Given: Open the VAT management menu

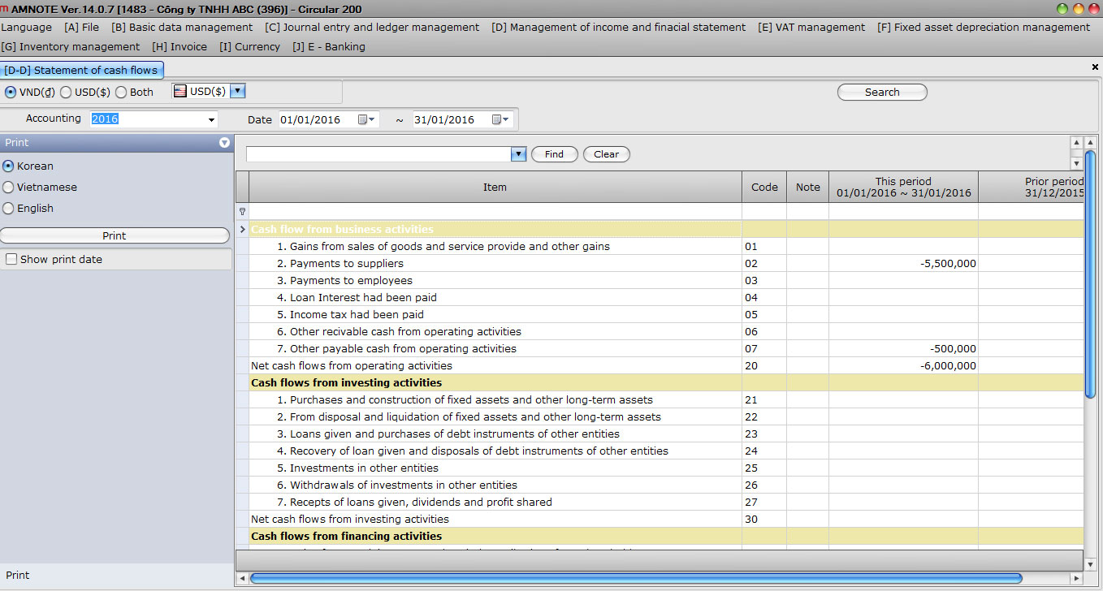Looking at the screenshot, I should (811, 28).
